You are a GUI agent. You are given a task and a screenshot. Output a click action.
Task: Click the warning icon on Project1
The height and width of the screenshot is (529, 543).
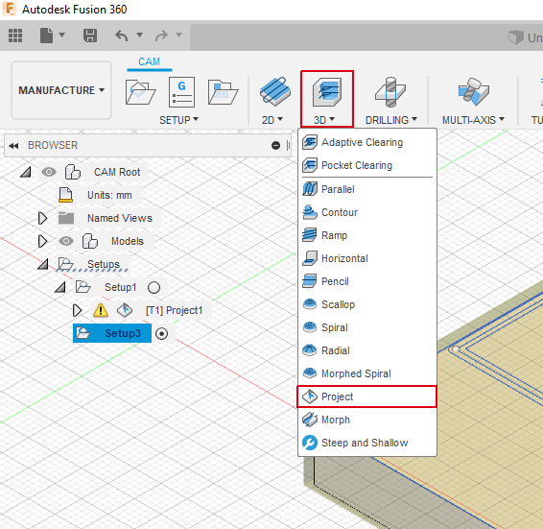pyautogui.click(x=101, y=310)
